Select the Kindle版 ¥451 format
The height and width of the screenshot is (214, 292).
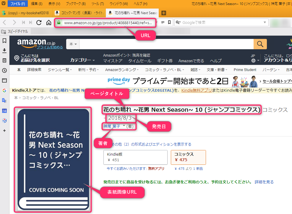click(x=135, y=157)
